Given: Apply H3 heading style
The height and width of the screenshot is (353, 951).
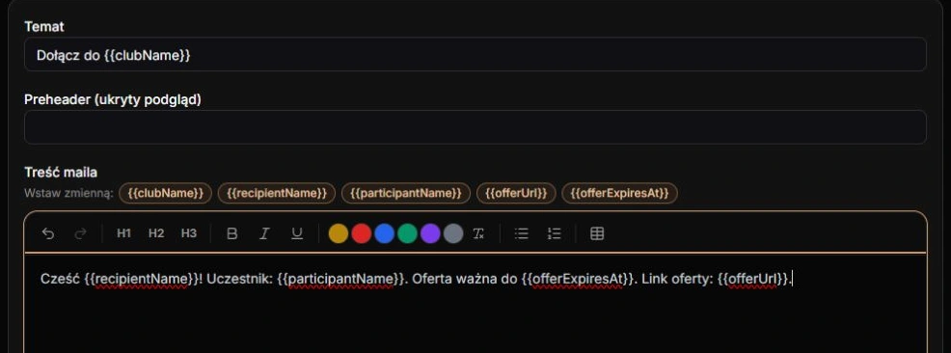Looking at the screenshot, I should [x=189, y=233].
